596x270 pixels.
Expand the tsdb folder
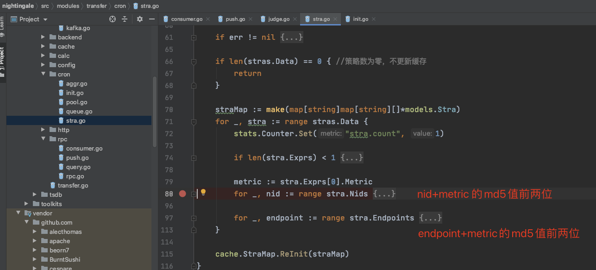(35, 195)
